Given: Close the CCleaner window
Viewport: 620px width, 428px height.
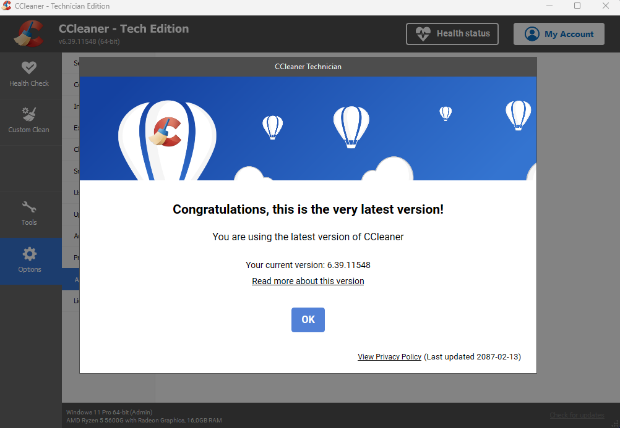Looking at the screenshot, I should click(605, 6).
